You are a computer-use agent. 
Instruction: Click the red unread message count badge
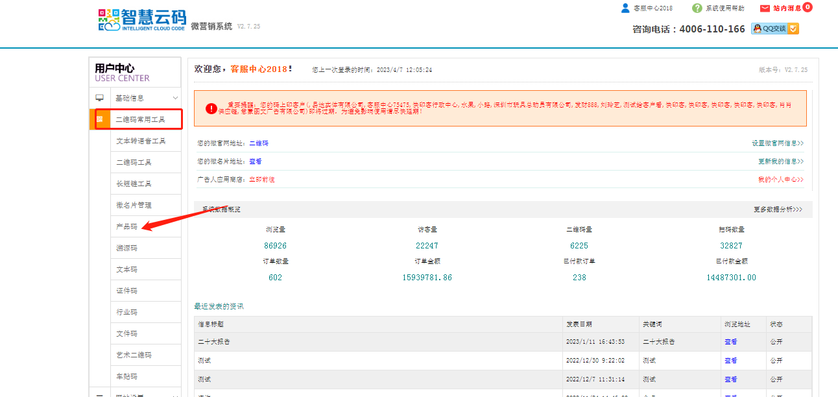[807, 7]
